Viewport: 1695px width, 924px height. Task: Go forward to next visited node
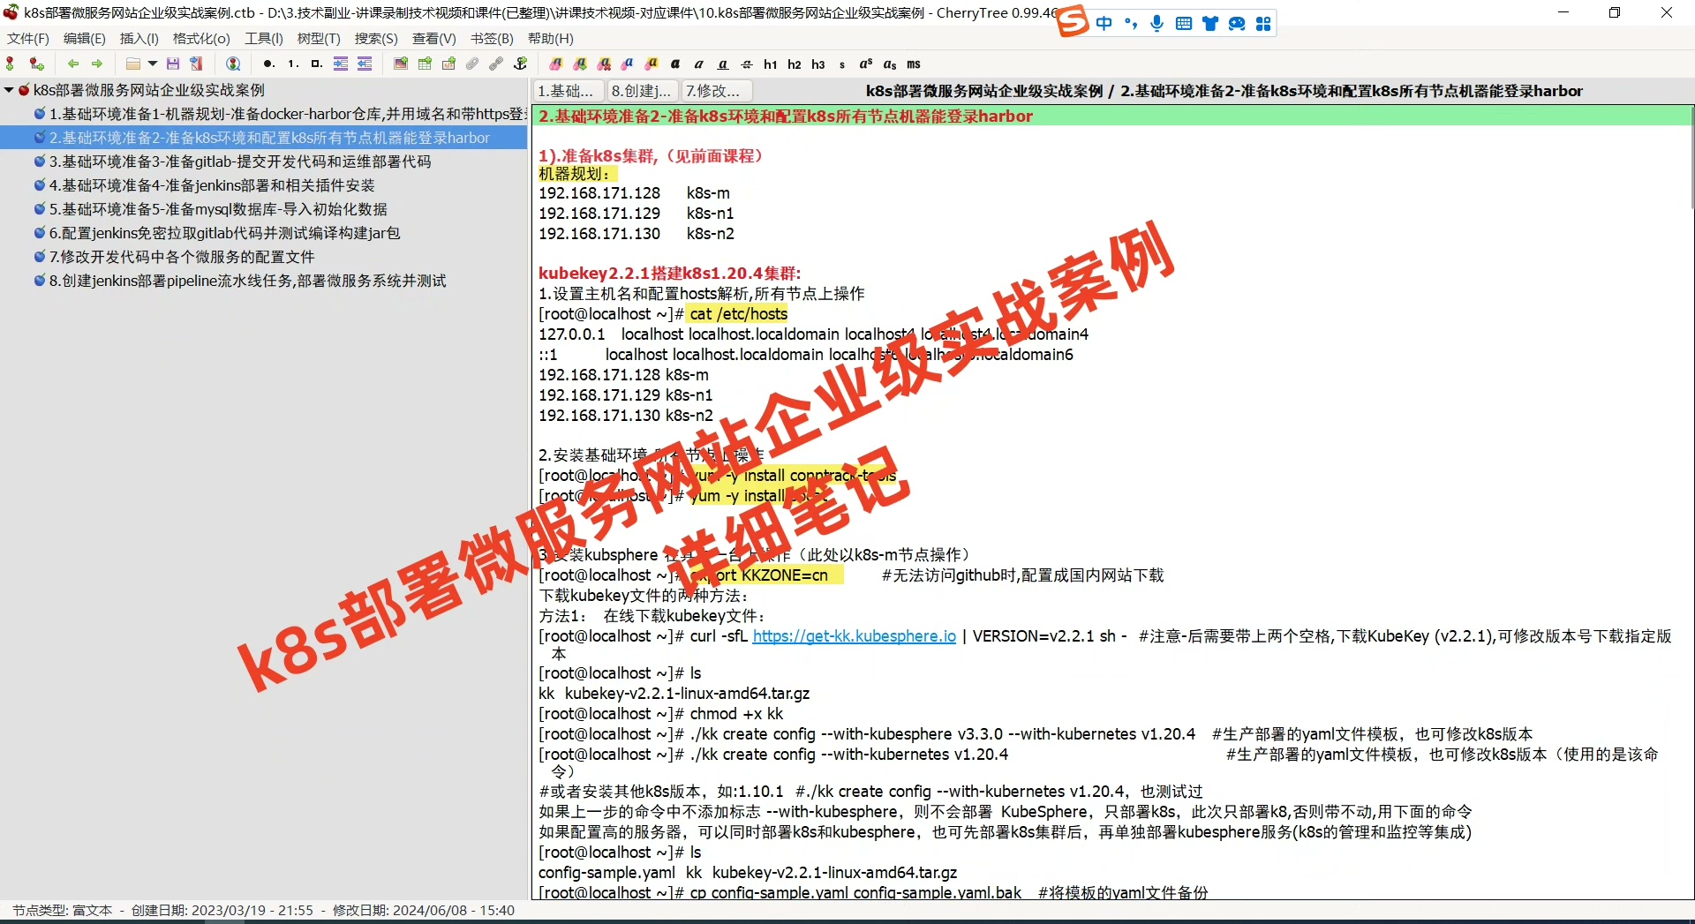[x=97, y=64]
